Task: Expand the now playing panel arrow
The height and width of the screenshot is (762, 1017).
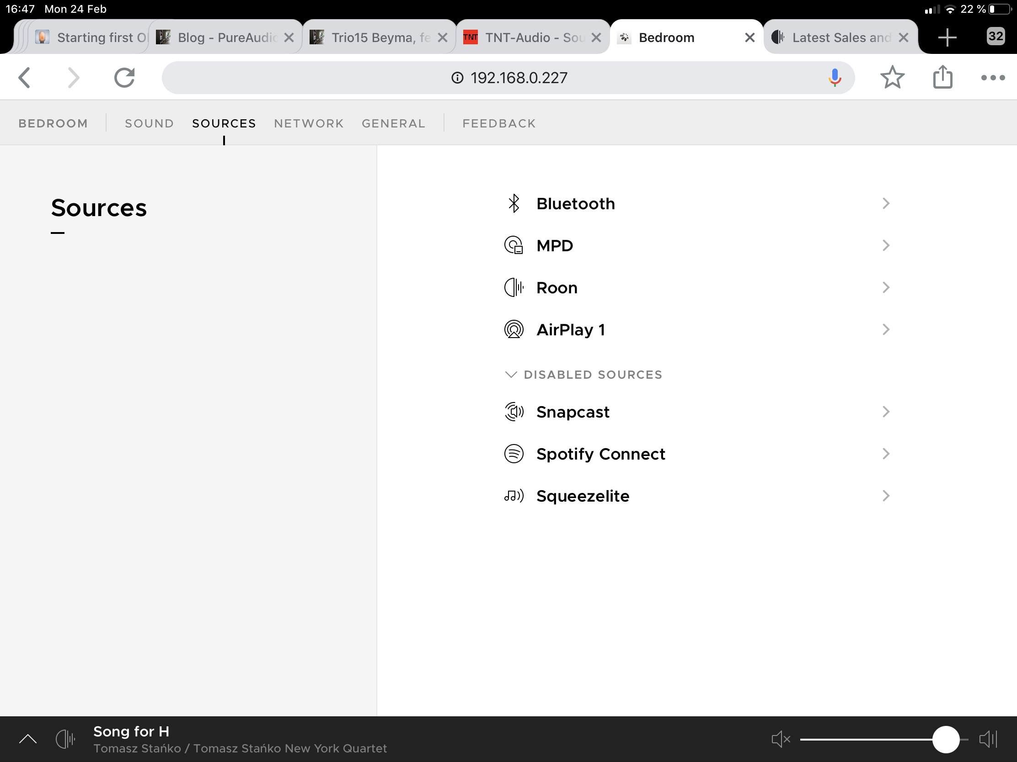Action: tap(28, 739)
